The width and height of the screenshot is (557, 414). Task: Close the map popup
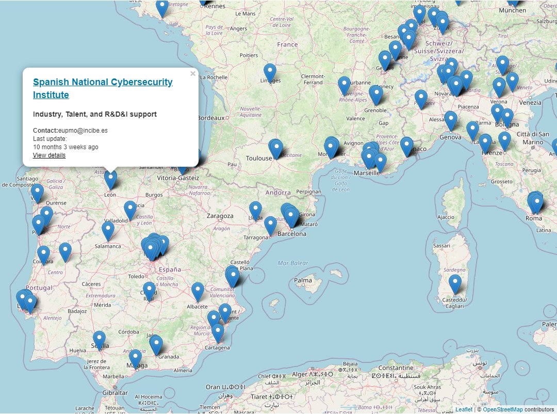pyautogui.click(x=193, y=74)
